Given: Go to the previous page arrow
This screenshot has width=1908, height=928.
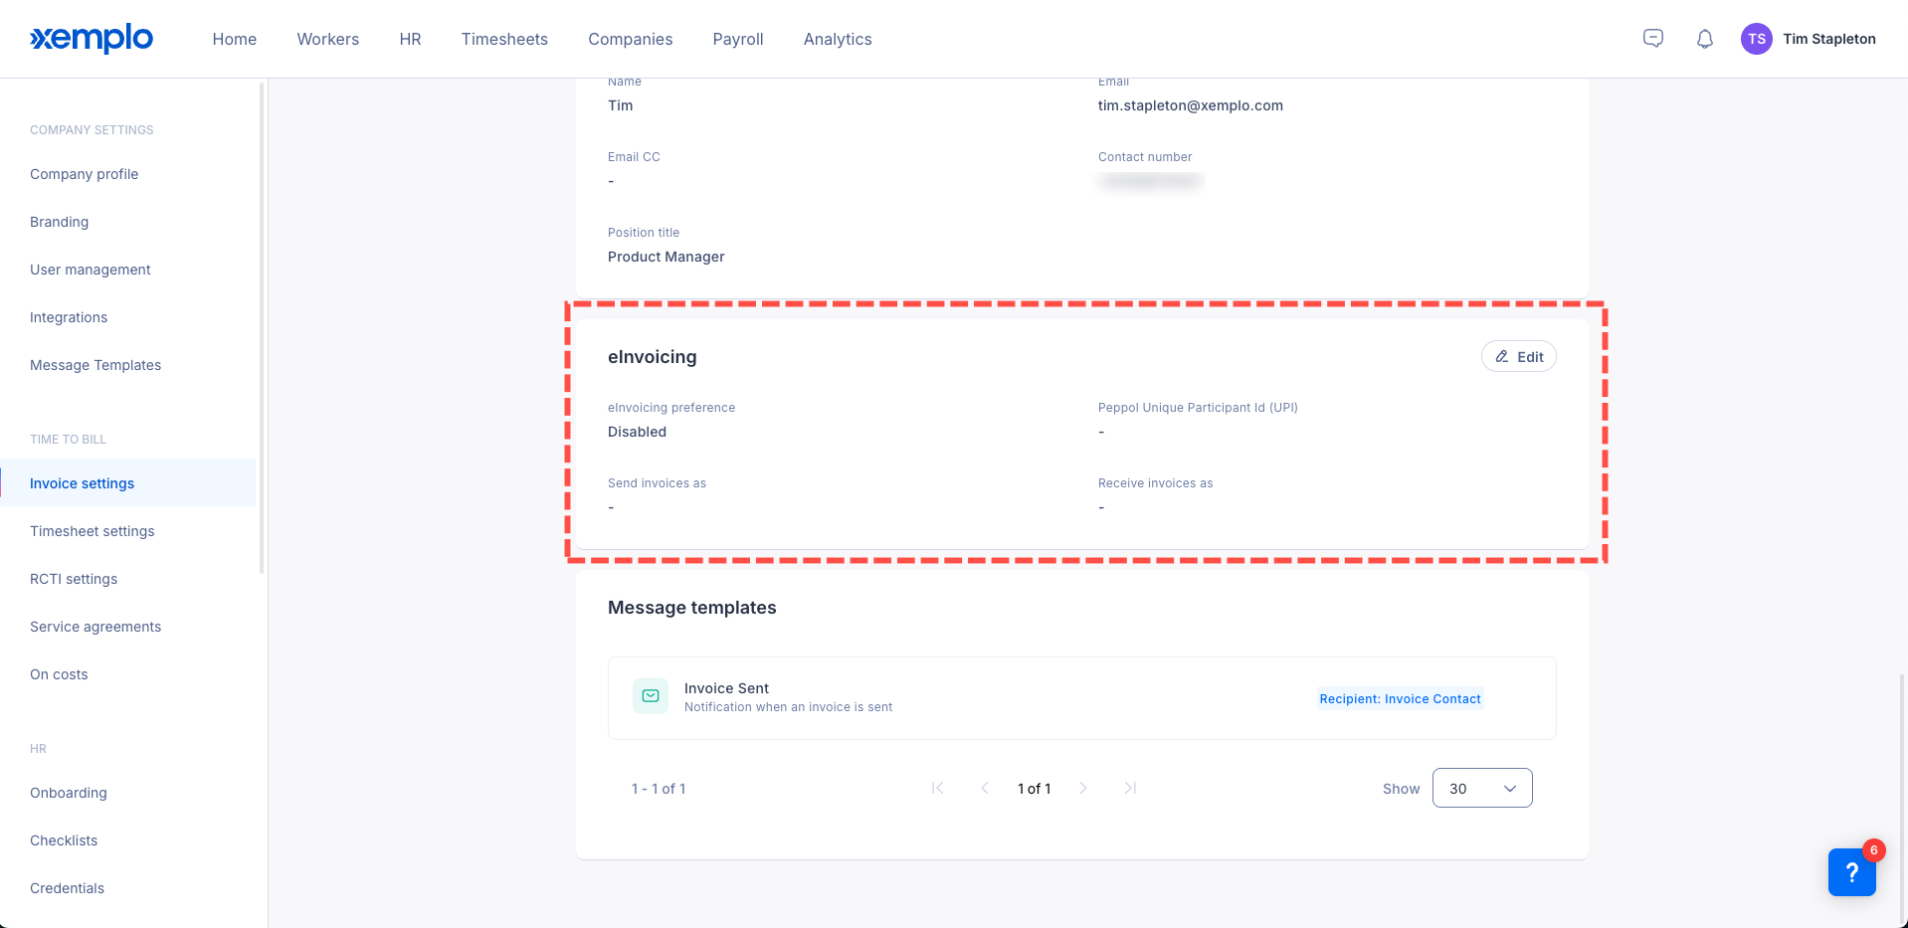Looking at the screenshot, I should click(x=985, y=788).
